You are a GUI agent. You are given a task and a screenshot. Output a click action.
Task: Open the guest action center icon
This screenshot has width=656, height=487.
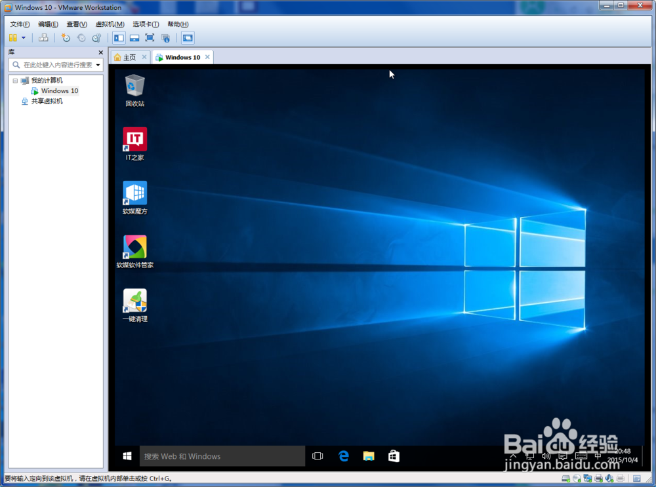tap(563, 456)
